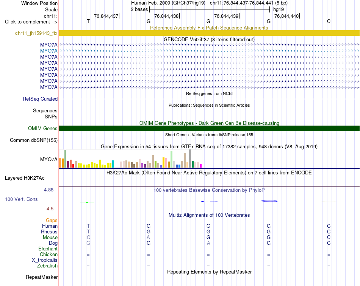Click position label 76,844,438
Screen dimensions: 360x286
[x=166, y=16]
